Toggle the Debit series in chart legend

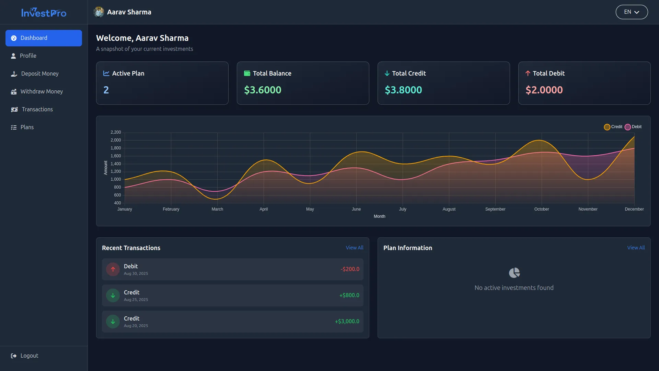coord(633,127)
